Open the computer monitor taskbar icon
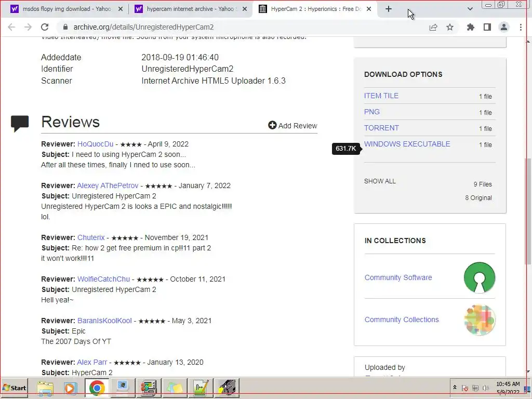 coord(123,388)
